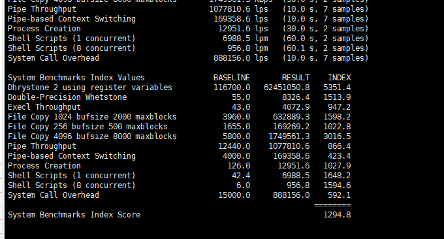Click the File Copy 4096 result 1749561.3
The image size is (444, 239).
(289, 136)
